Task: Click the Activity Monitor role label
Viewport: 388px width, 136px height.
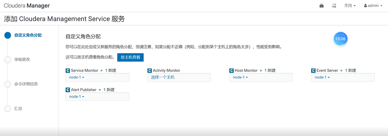Action: click(167, 70)
